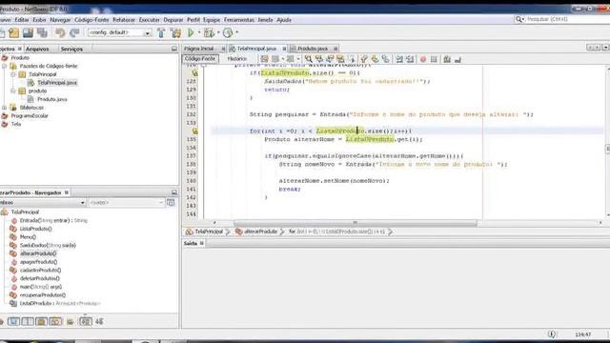610x343 pixels.
Task: Click the search magnifier icon
Action: point(518,19)
